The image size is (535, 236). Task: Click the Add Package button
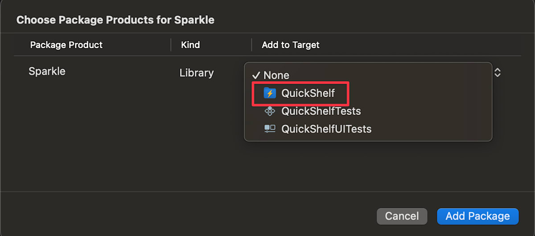(477, 216)
